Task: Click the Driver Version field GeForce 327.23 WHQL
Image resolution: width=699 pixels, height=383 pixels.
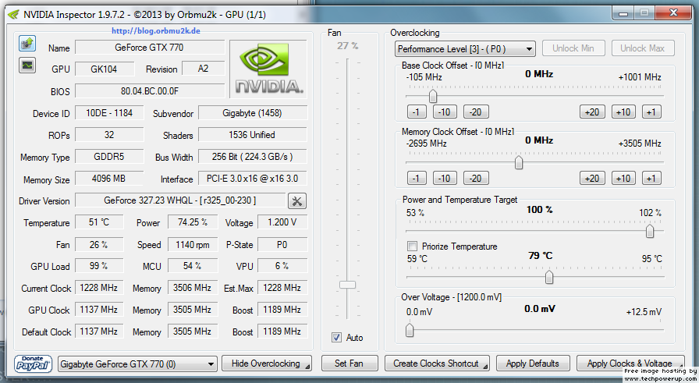Action: [x=180, y=200]
